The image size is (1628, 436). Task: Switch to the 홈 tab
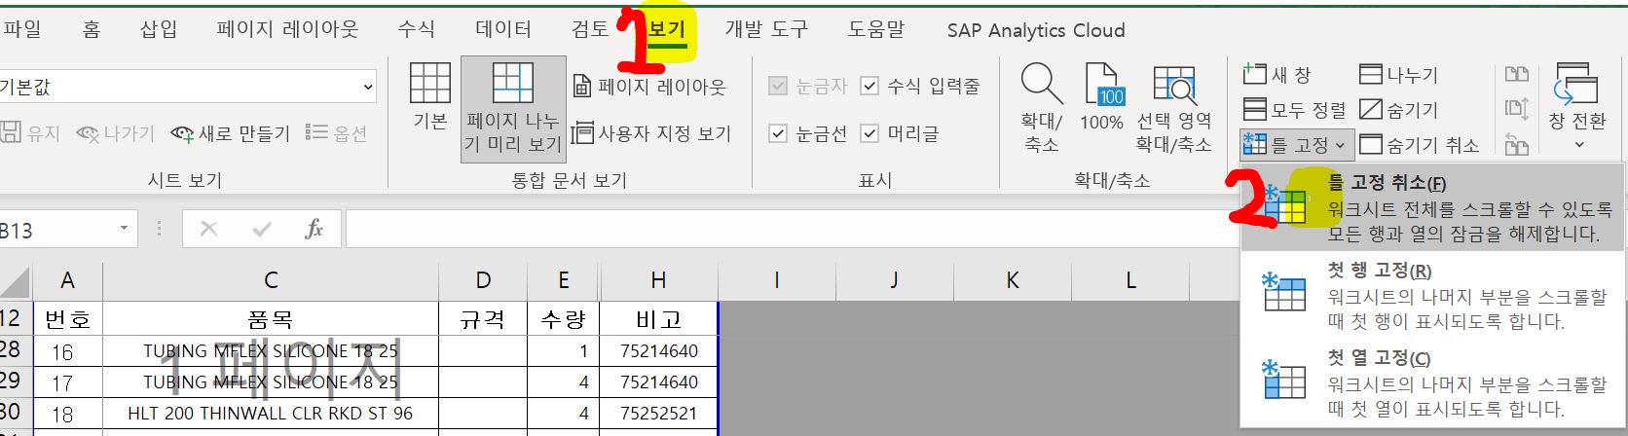(92, 29)
